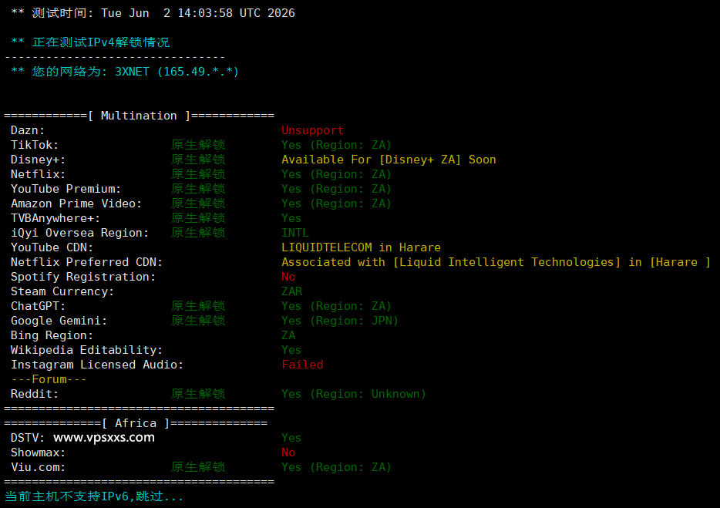Select '原生解锁' in the Reddit row
720x508 pixels.
click(198, 394)
